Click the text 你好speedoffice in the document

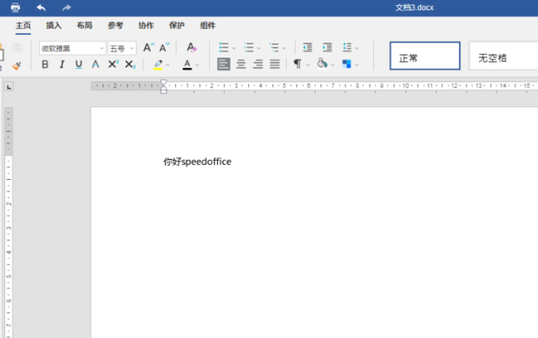pos(197,162)
